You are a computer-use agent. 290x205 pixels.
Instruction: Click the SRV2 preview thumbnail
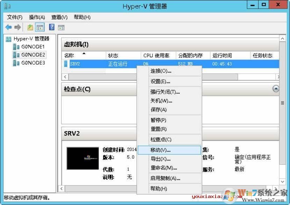[82, 158]
